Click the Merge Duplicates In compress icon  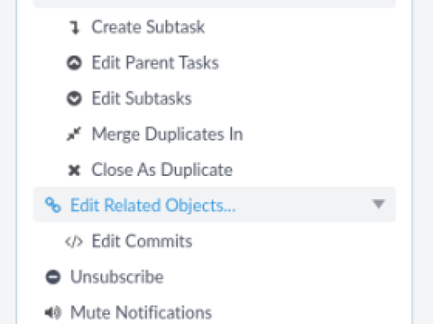[x=74, y=134]
